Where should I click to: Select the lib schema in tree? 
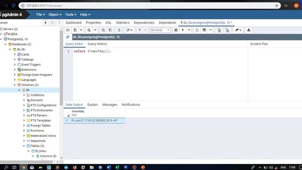(28, 90)
